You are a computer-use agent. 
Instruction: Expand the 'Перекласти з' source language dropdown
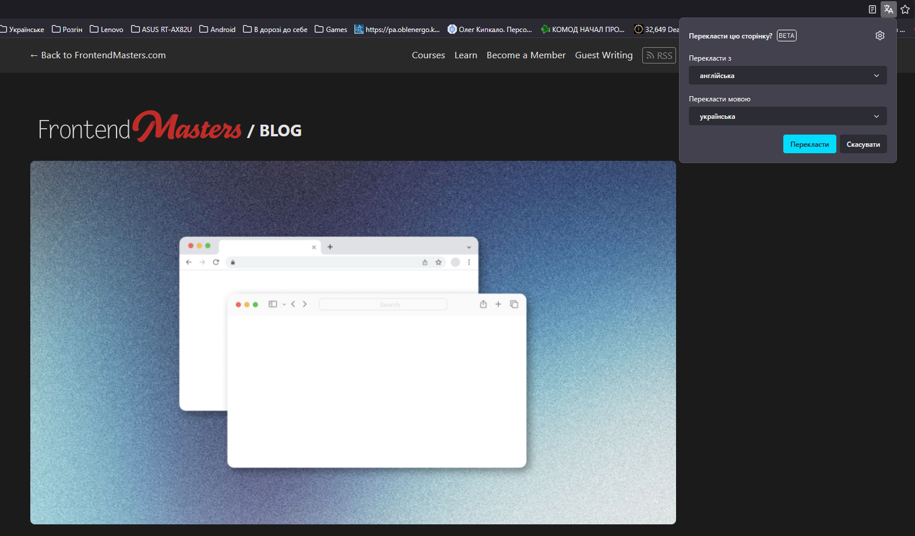tap(788, 76)
